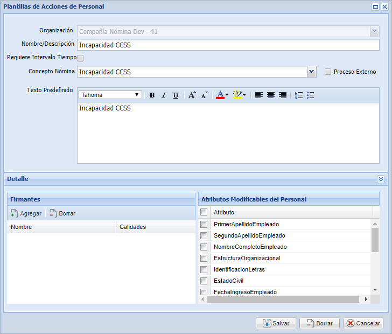Image resolution: width=392 pixels, height=334 pixels.
Task: Select the PrimerApellidoEmpleado row text
Action: pos(246,224)
